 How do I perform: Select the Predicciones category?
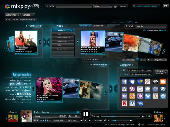pyautogui.click(x=63, y=41)
